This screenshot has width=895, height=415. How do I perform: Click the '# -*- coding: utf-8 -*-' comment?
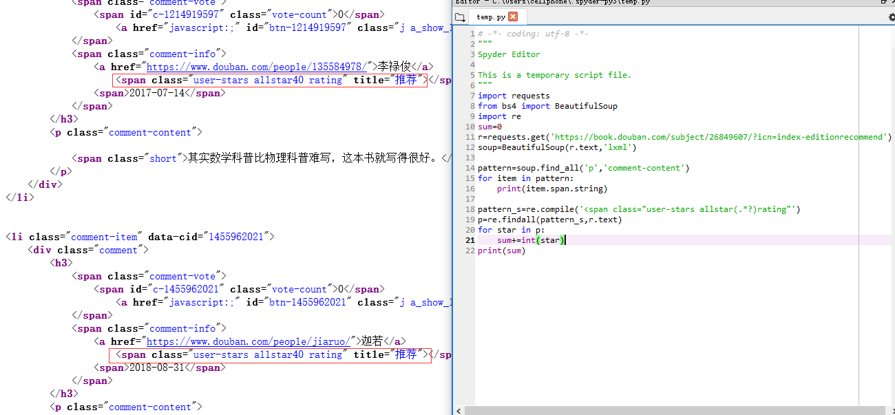point(533,34)
